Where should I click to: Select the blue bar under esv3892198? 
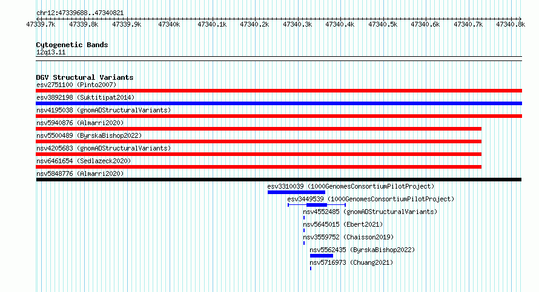(279, 103)
